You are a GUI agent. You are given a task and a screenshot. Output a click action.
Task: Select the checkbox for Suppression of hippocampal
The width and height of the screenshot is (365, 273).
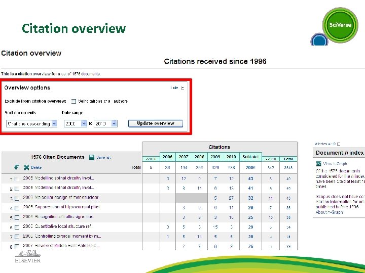pyautogui.click(x=17, y=208)
